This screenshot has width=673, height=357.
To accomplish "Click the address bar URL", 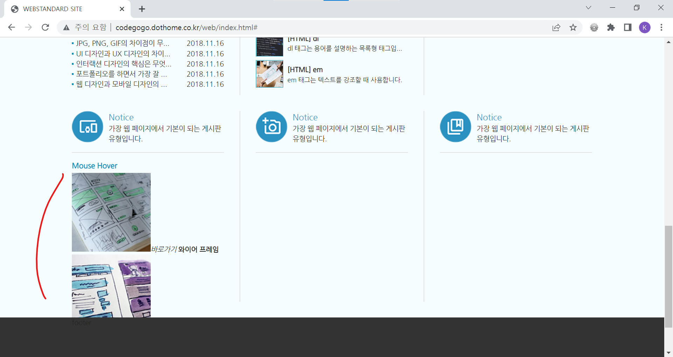I will (186, 27).
